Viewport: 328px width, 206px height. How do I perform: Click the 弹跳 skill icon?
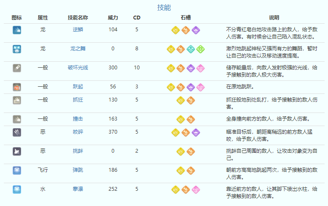click(17, 170)
